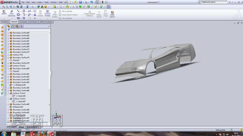
Task: Open the View menu
Action: 33,2
